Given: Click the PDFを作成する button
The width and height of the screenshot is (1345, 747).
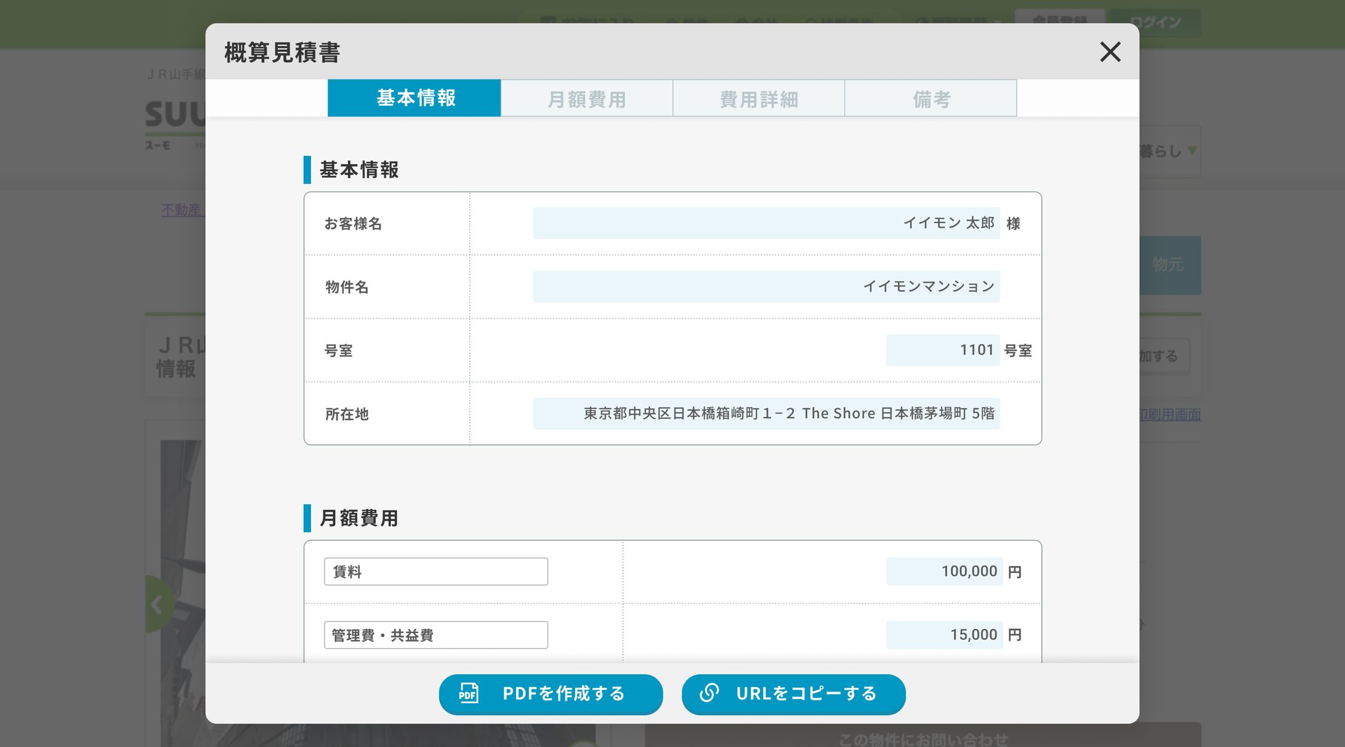Looking at the screenshot, I should 551,694.
